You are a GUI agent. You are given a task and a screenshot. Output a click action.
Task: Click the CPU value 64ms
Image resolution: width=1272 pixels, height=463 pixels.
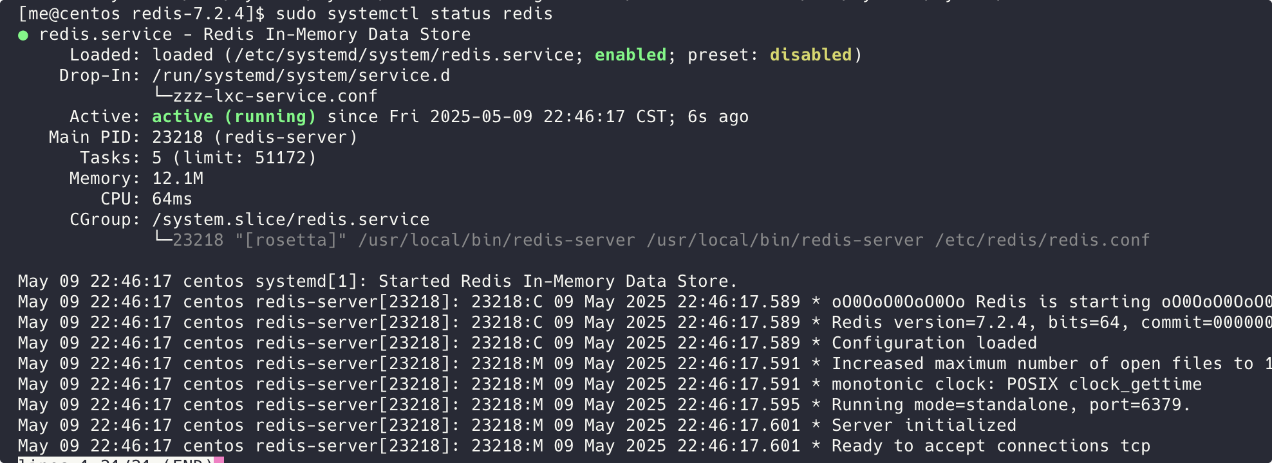(x=172, y=199)
